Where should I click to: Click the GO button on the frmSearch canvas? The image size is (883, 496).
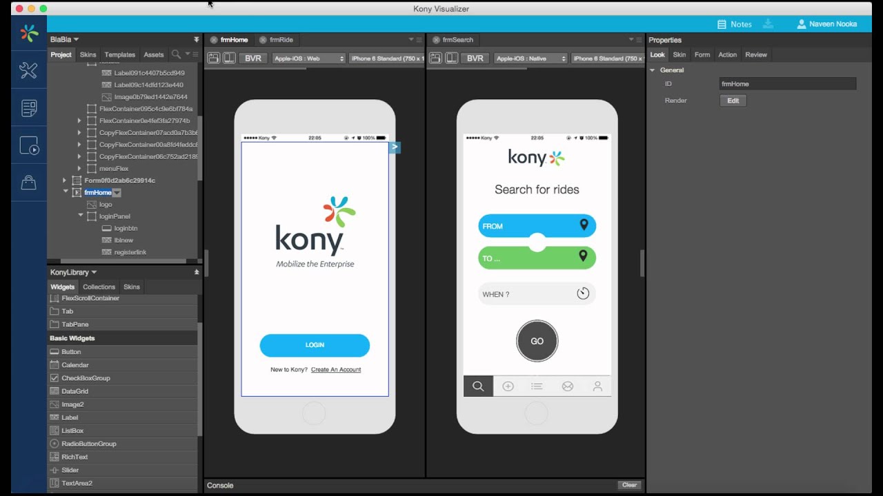coord(537,341)
